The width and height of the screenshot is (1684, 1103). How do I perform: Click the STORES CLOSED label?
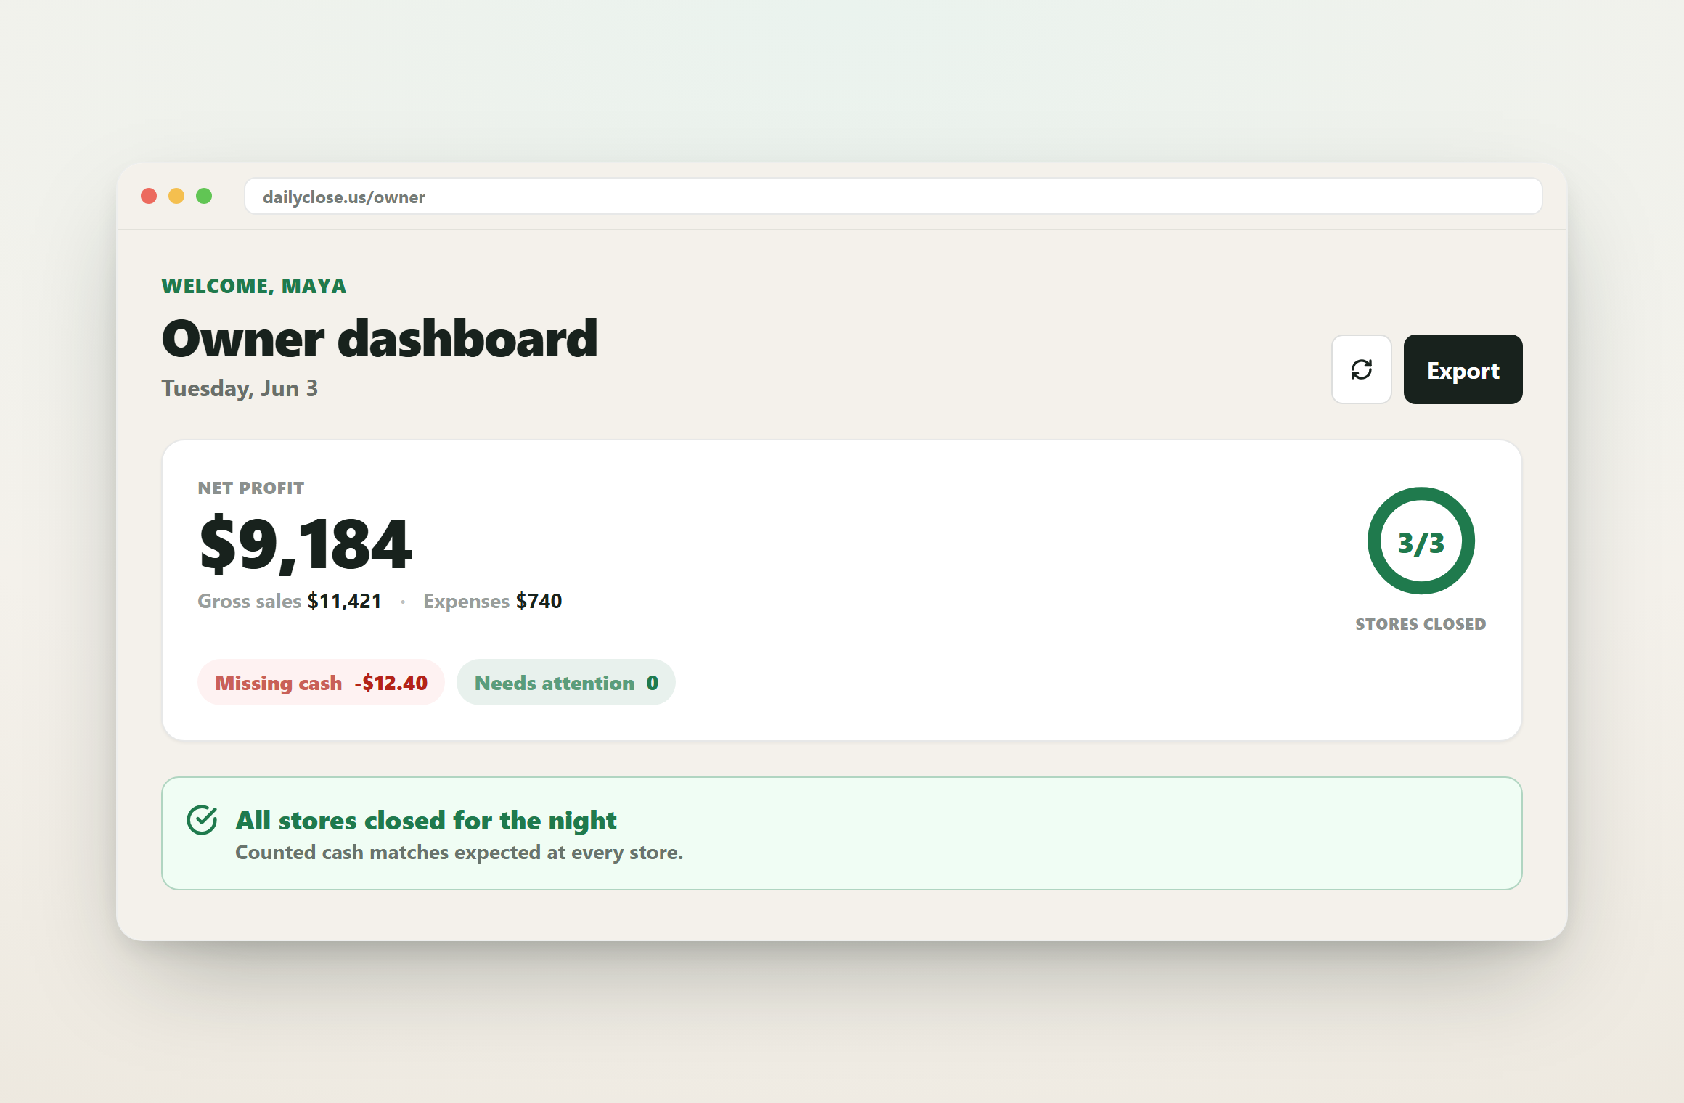click(1421, 624)
